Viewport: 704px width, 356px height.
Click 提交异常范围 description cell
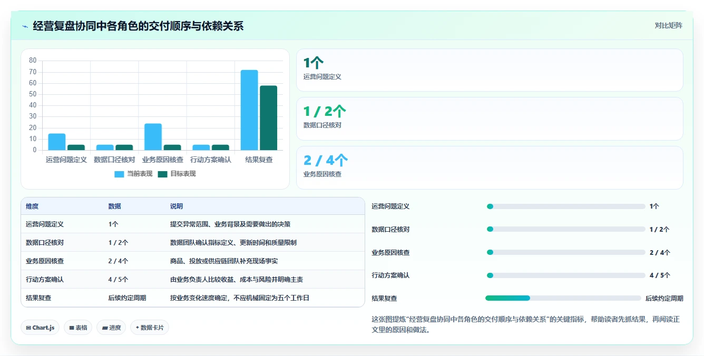tap(230, 224)
